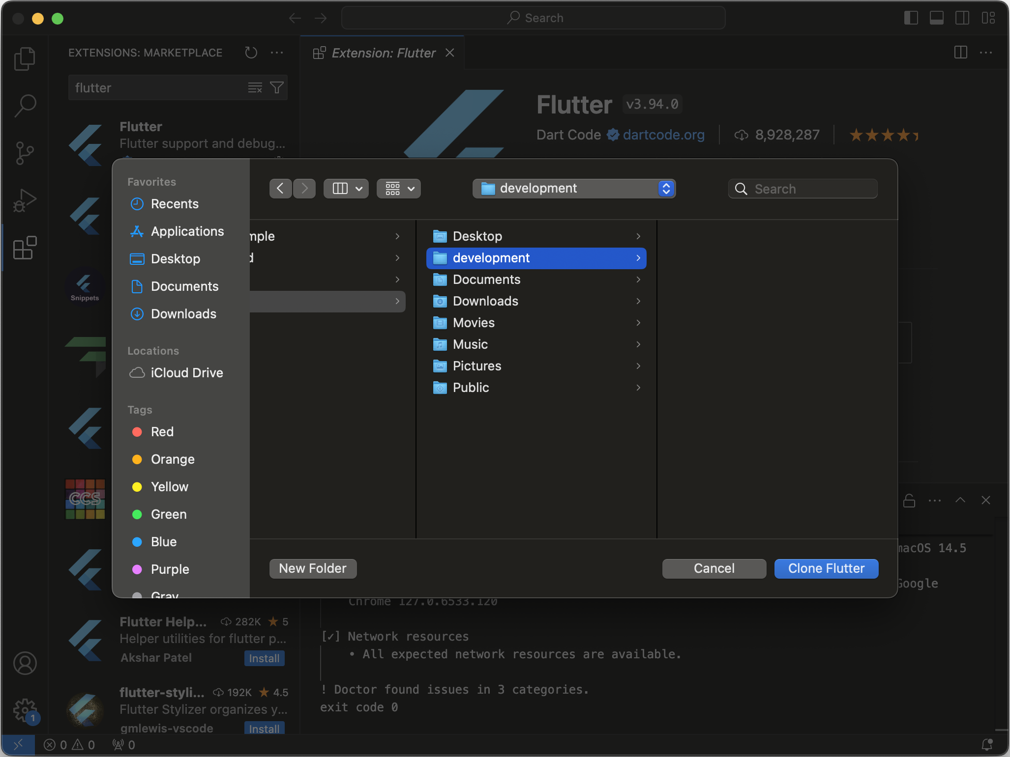
Task: Expand the development folder chevron
Action: 638,258
